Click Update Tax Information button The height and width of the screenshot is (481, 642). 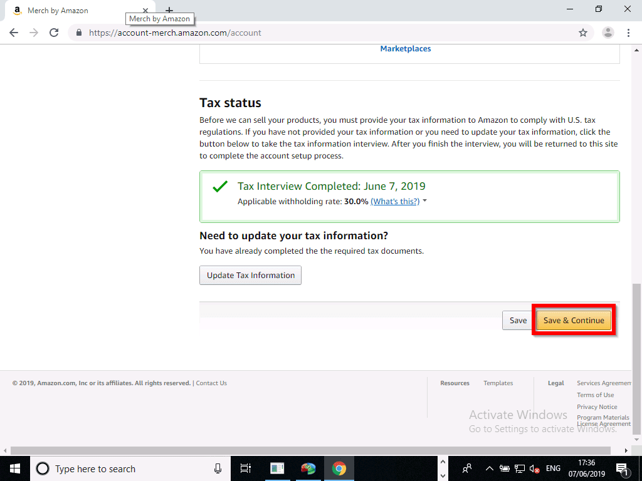coord(250,276)
